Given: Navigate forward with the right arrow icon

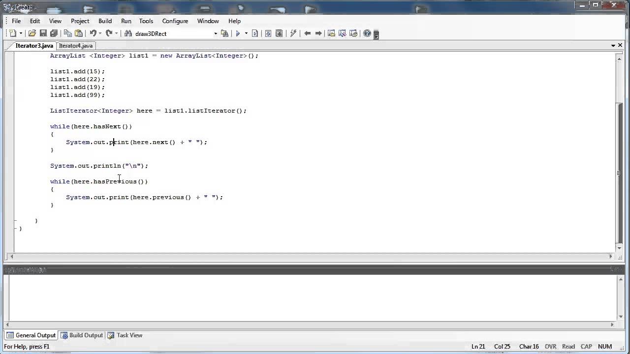Looking at the screenshot, I should click(318, 33).
